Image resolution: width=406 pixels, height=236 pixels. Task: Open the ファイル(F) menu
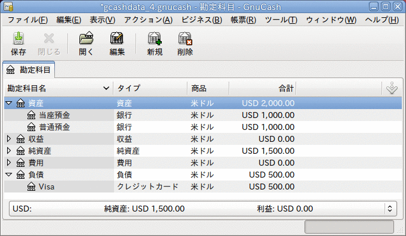(27, 20)
